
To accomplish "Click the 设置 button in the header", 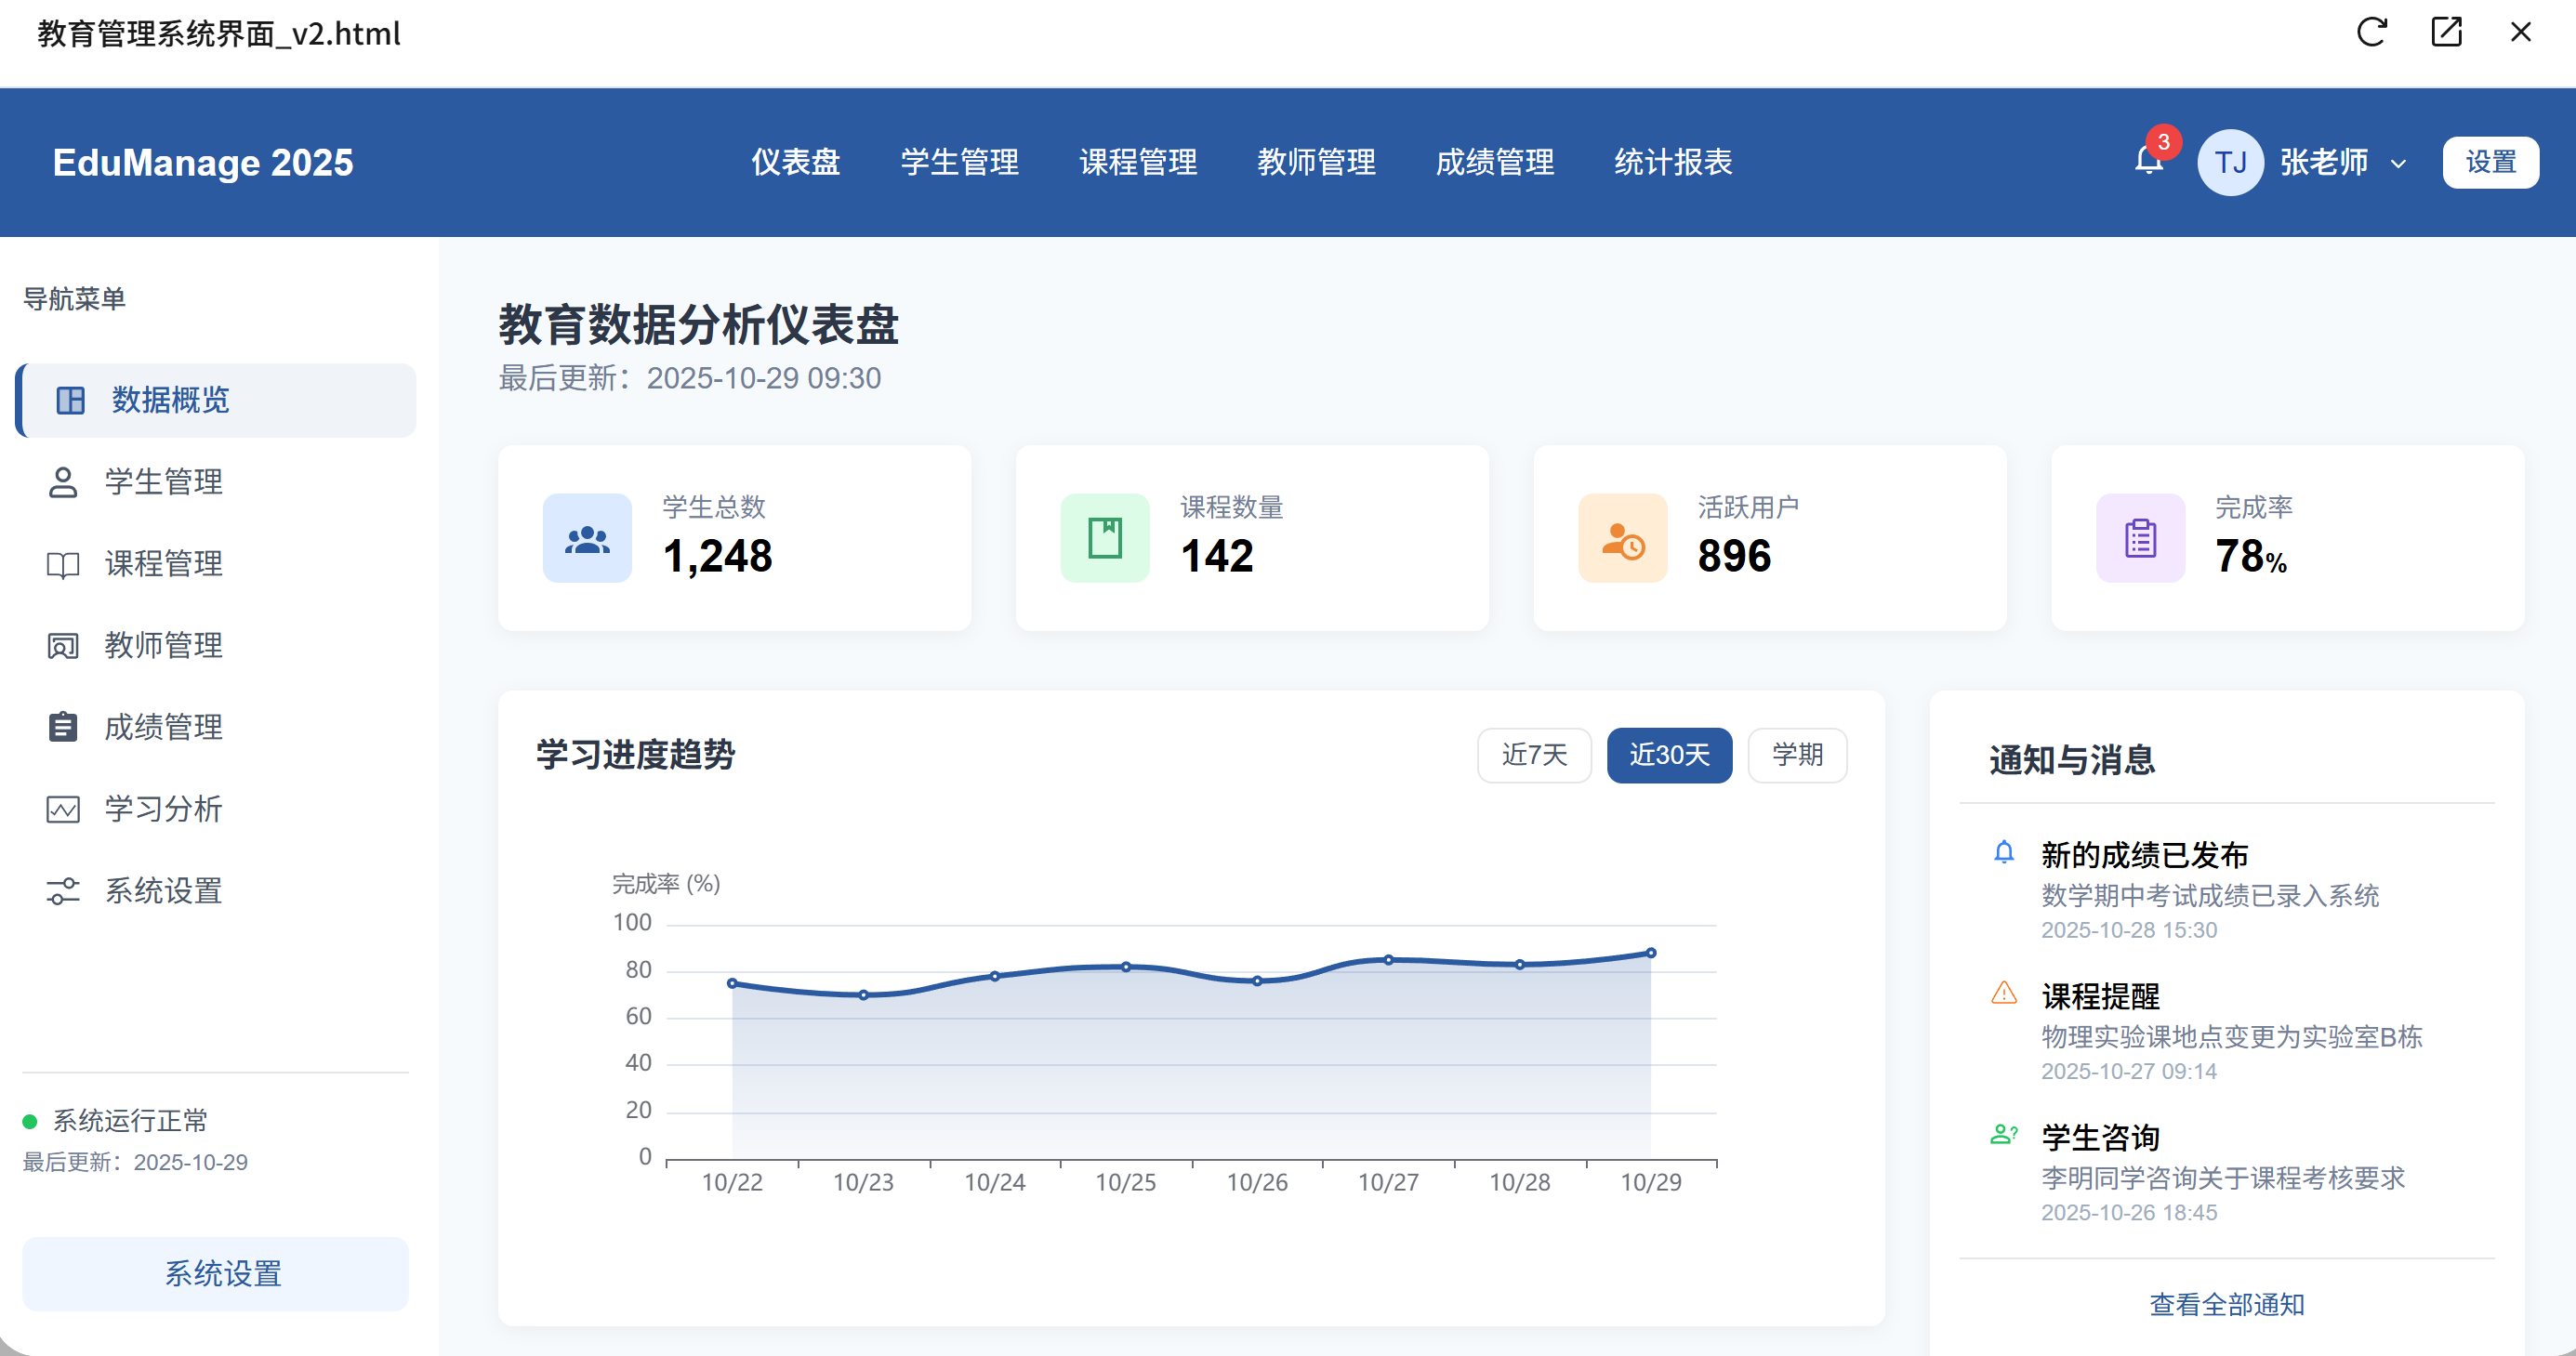I will point(2491,161).
